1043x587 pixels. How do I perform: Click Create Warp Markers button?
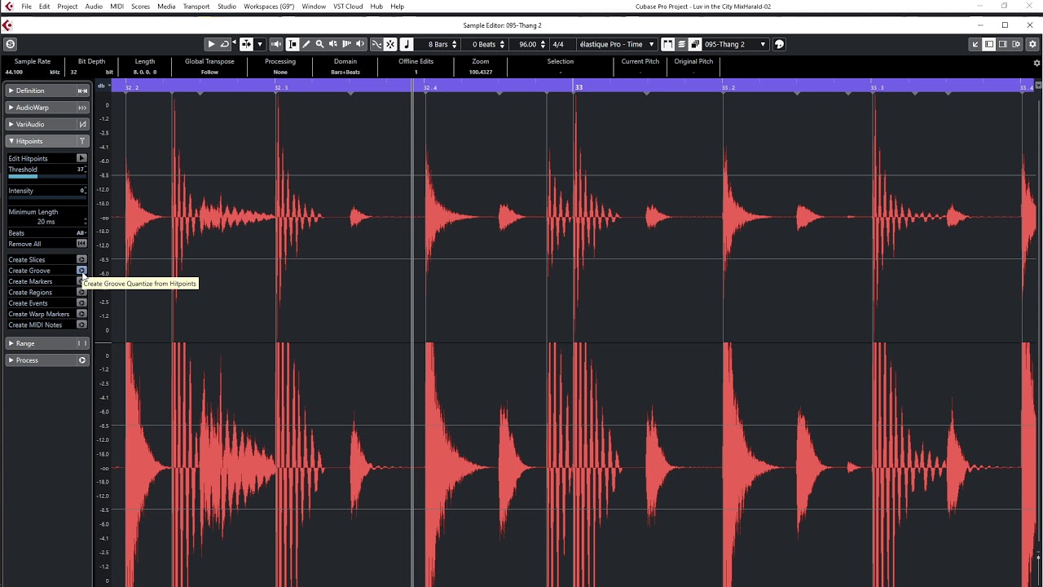click(81, 314)
